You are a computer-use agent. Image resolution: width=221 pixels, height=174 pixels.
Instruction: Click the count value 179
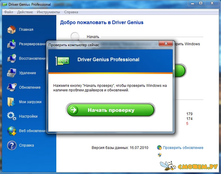pos(189,114)
